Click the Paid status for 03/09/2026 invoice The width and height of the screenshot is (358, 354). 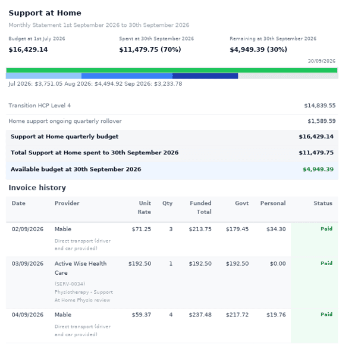(x=326, y=263)
